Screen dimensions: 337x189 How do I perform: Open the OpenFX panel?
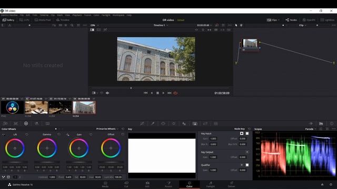(309, 20)
